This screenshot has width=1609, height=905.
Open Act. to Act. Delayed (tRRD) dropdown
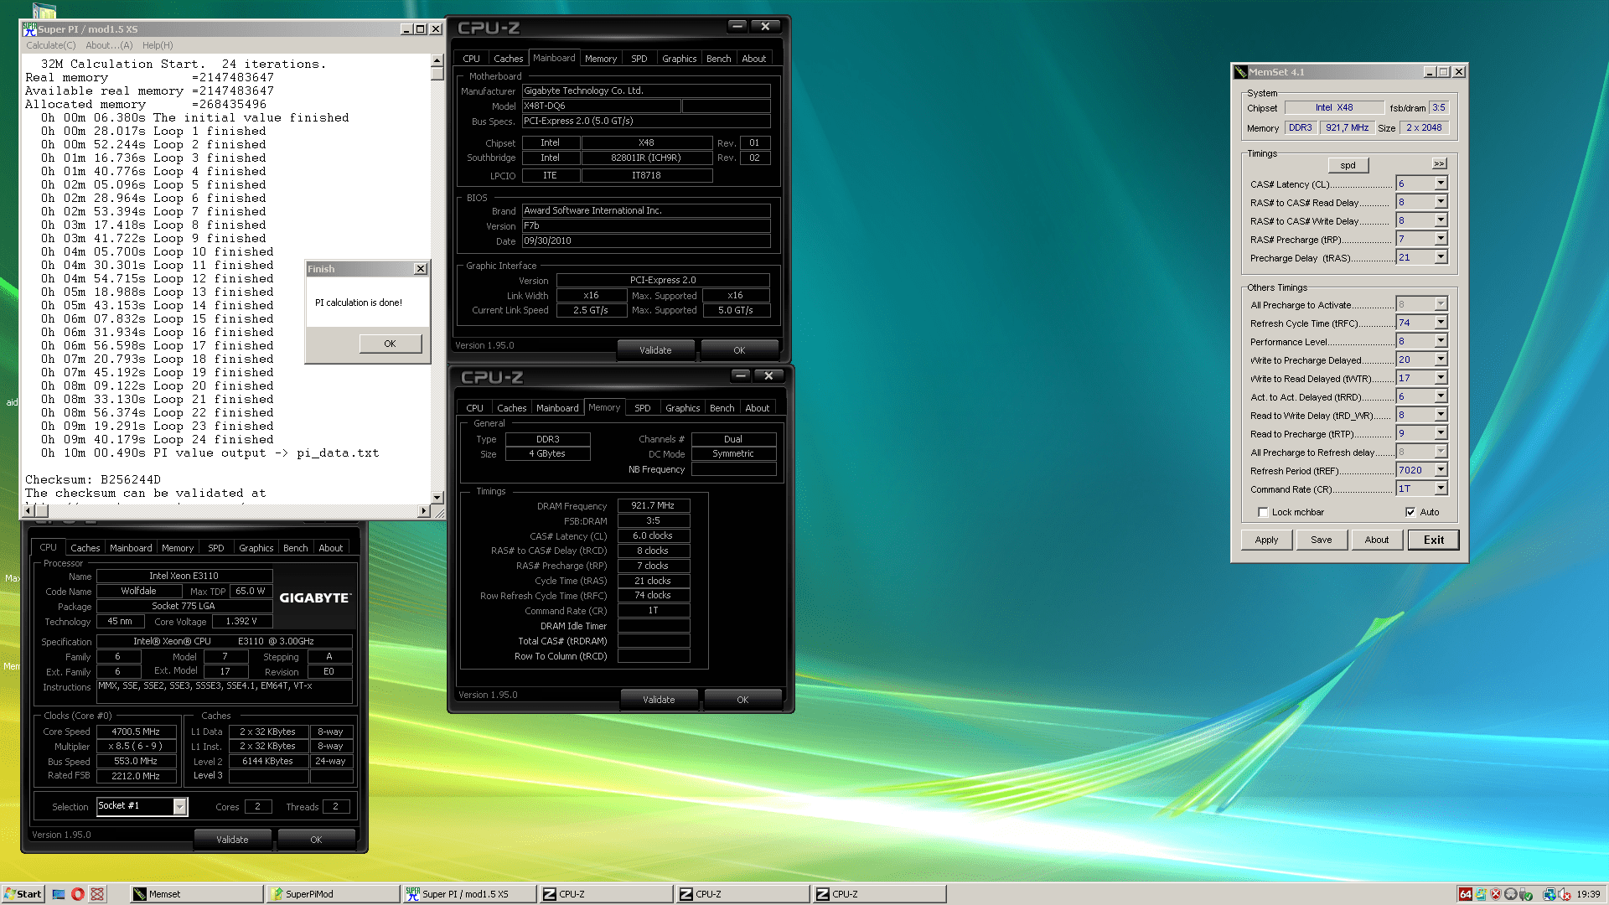coord(1441,396)
